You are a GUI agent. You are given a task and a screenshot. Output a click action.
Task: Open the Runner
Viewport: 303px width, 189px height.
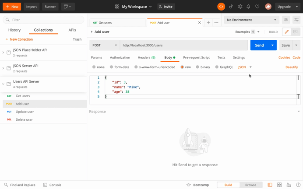(x=50, y=7)
